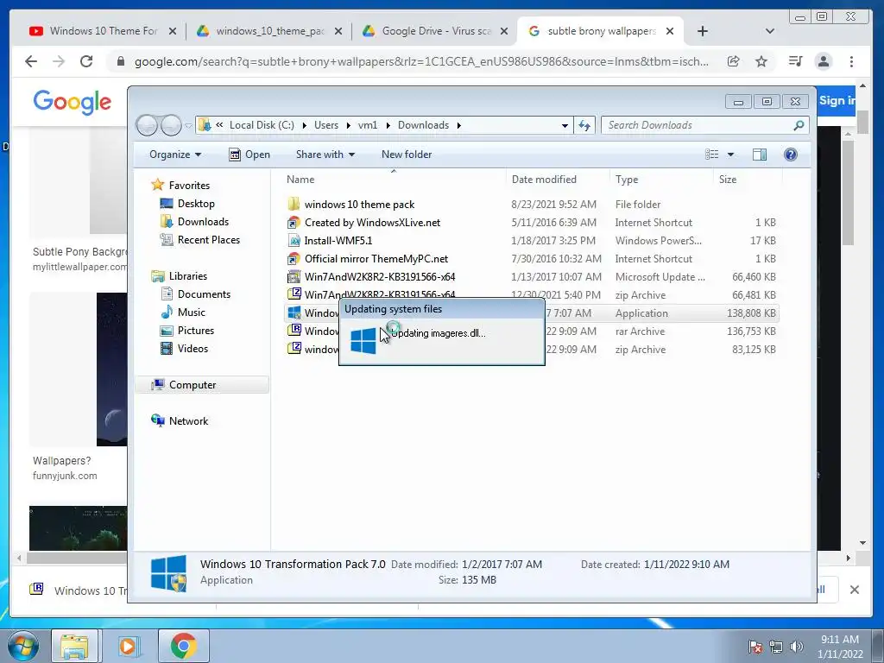
Task: Click the Google logo
Action: pyautogui.click(x=73, y=102)
